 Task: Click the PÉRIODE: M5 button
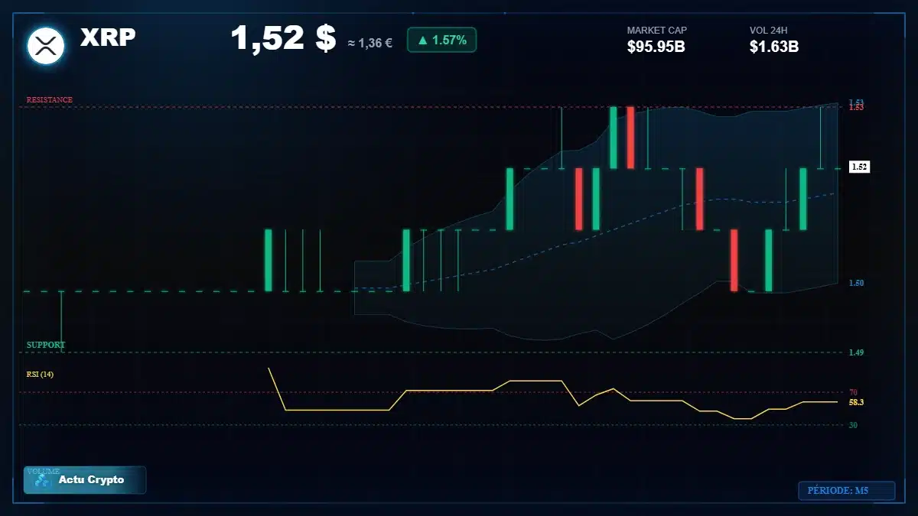point(846,491)
